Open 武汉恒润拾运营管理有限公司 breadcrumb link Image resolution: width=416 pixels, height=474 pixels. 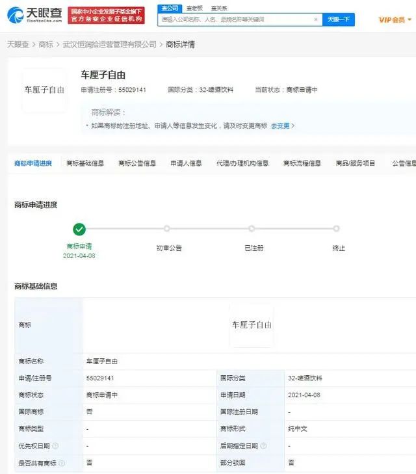point(110,44)
